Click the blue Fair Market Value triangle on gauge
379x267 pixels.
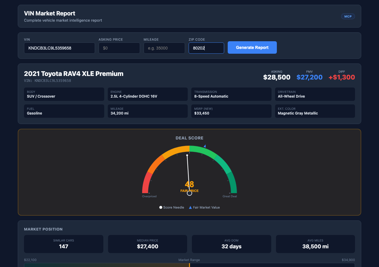point(205,146)
